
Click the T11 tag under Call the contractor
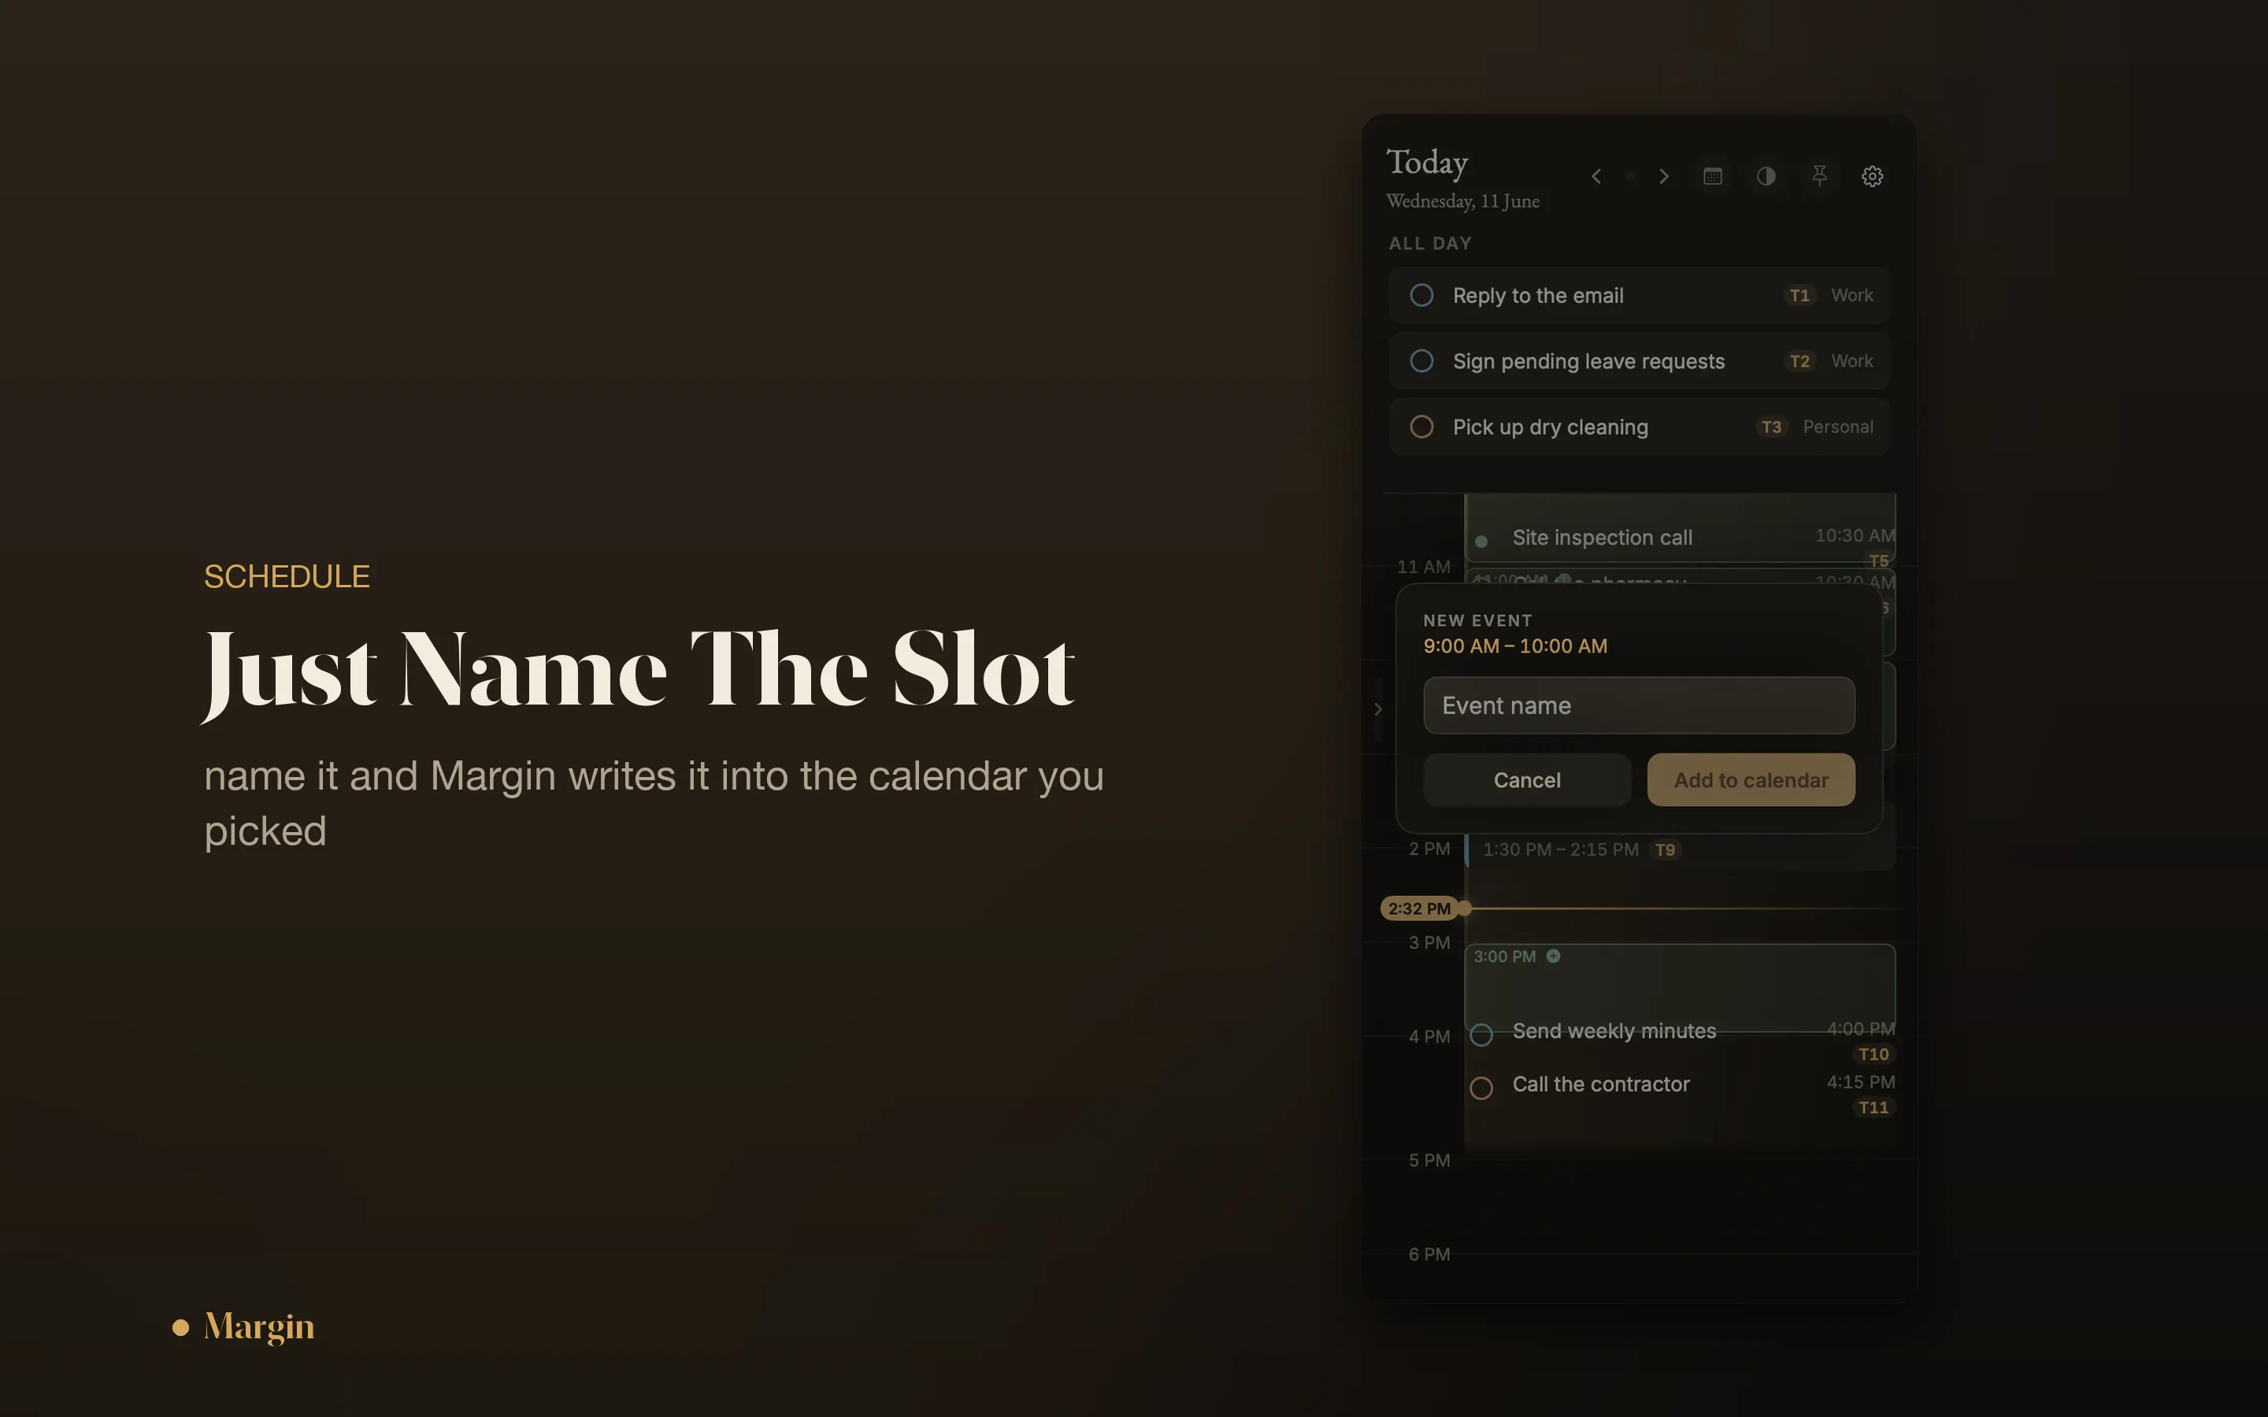pos(1873,1108)
